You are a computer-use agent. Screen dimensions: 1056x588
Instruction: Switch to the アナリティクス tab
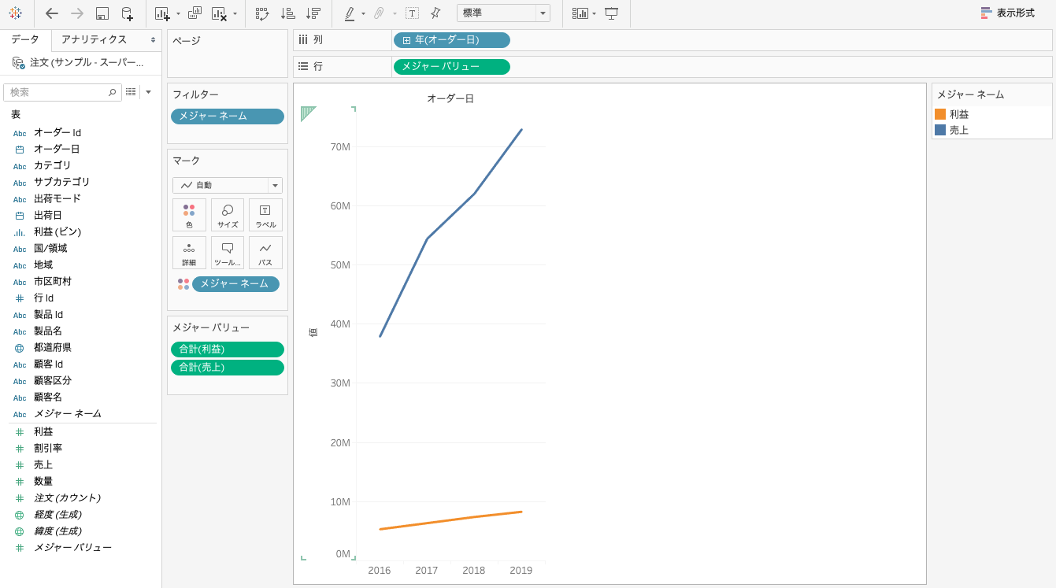coord(94,39)
